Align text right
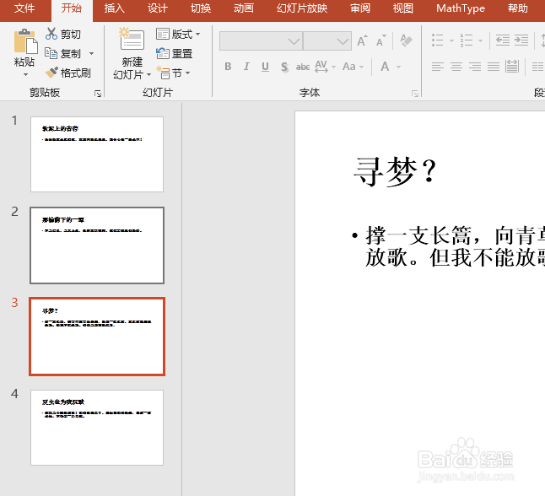Image resolution: width=545 pixels, height=496 pixels. tap(475, 67)
